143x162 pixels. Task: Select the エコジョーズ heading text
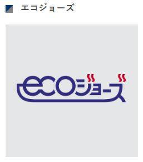pos(48,8)
